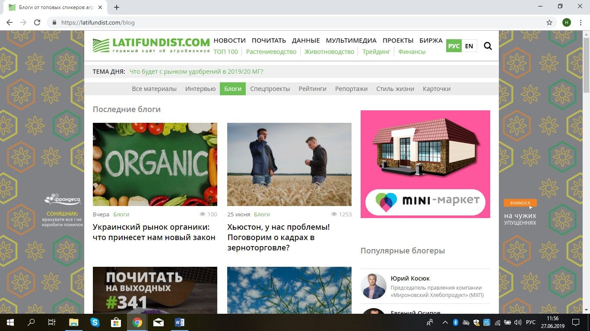Read 'Украинский рынок органики' article
This screenshot has width=590, height=331.
(154, 232)
